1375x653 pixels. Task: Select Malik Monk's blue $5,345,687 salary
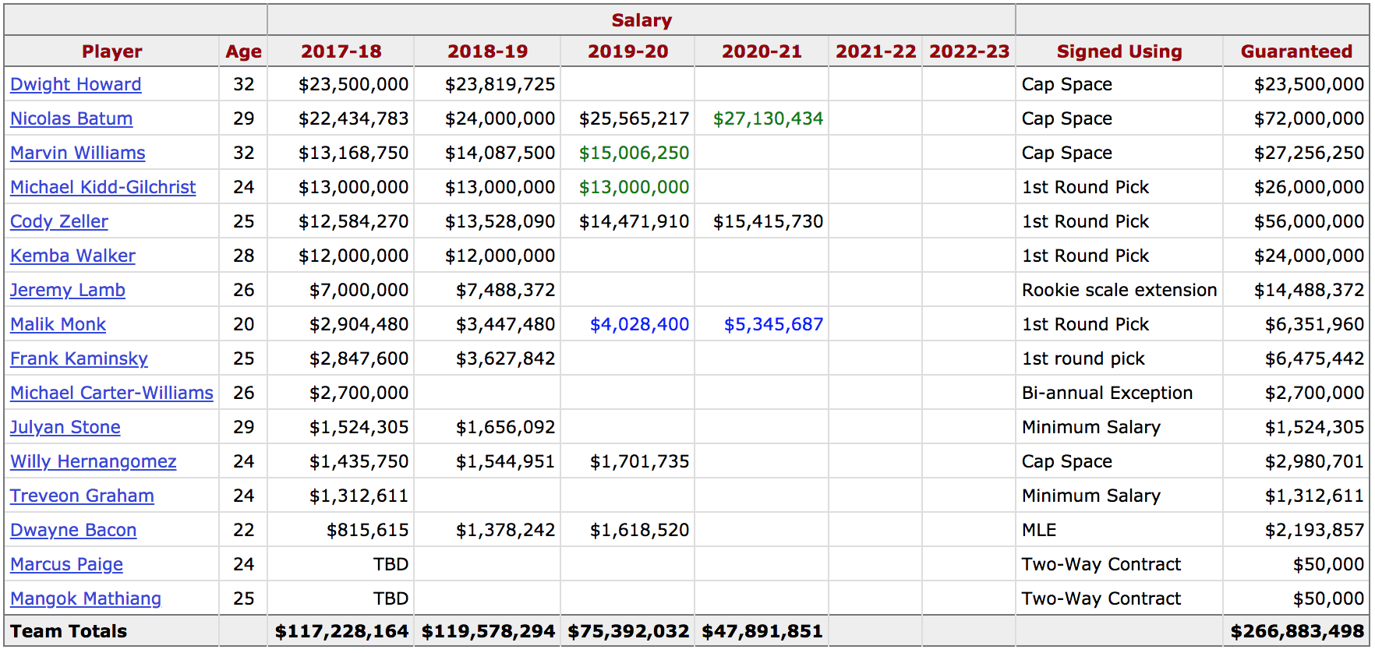[x=773, y=324]
